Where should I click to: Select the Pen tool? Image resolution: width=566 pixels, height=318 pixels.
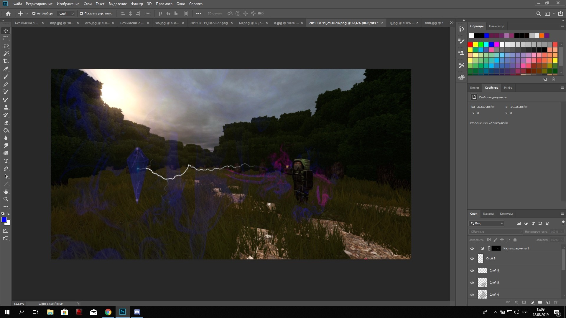click(x=6, y=169)
